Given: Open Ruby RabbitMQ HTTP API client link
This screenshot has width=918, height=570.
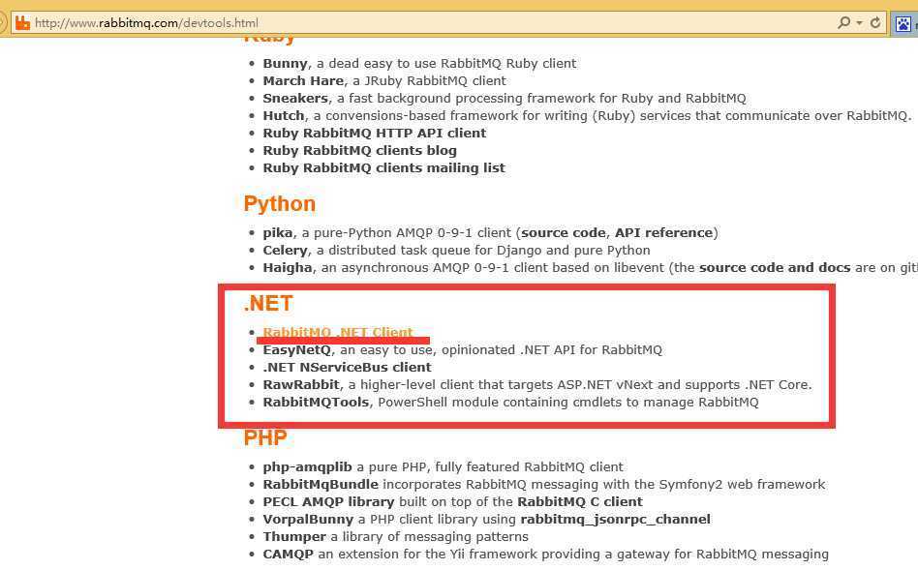Looking at the screenshot, I should click(375, 134).
